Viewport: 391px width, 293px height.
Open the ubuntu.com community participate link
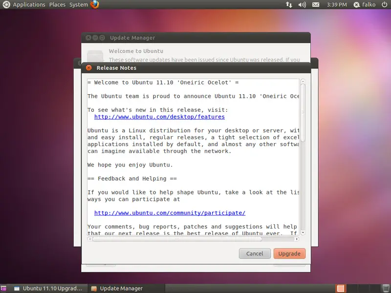tap(170, 213)
